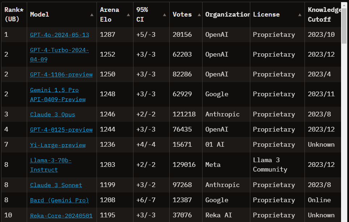Open the GPT-4o-2024-05-13 model link
Viewport: 349px width, 222px height.
coord(59,35)
